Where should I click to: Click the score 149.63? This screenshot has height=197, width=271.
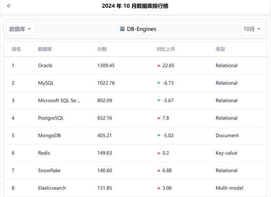point(105,153)
